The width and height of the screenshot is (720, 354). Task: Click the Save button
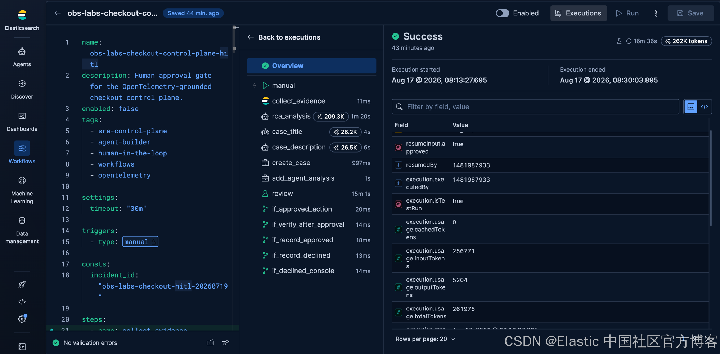point(690,13)
